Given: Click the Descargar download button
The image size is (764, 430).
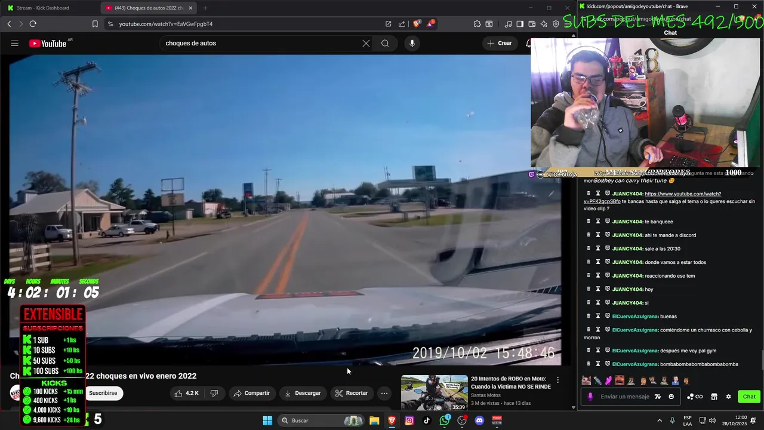Looking at the screenshot, I should pos(303,393).
